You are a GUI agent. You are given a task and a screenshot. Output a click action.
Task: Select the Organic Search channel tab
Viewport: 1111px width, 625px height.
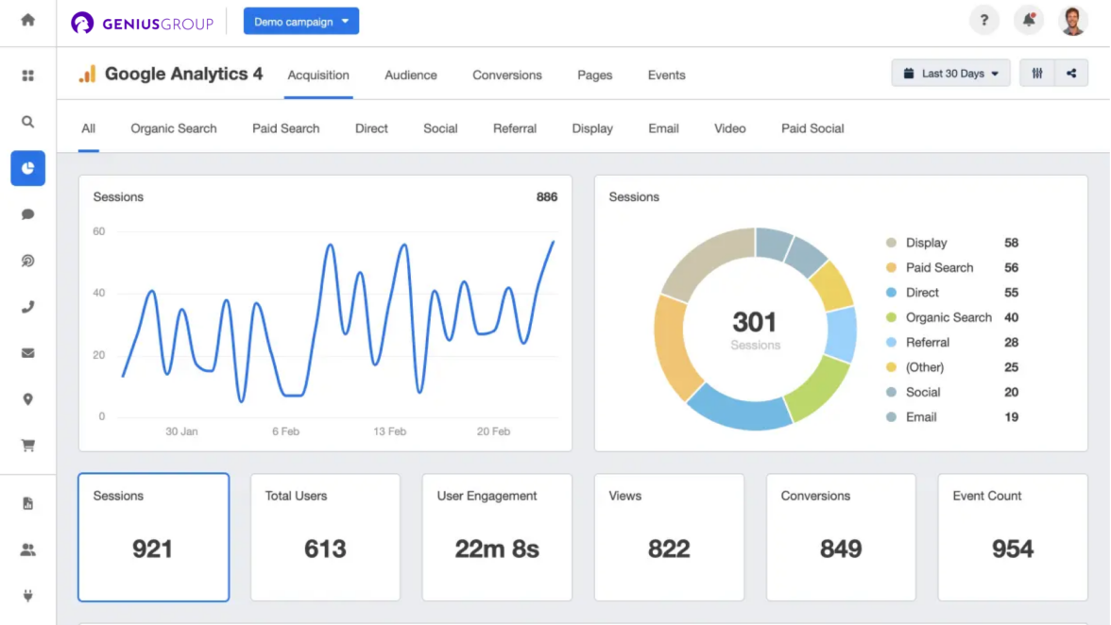click(x=174, y=128)
